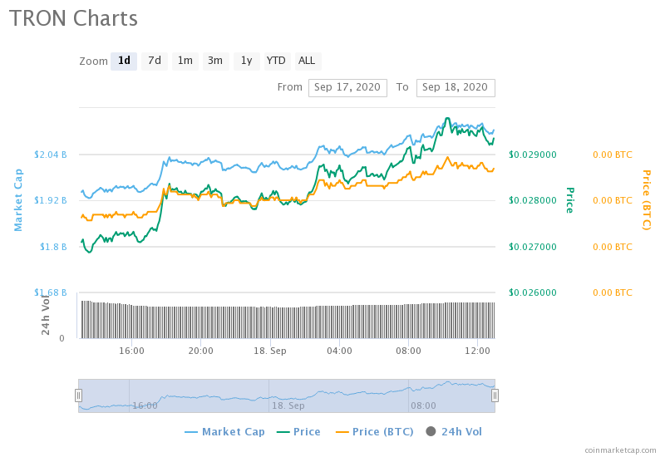This screenshot has height=457, width=665.
Task: Click the 08:00 main time axis label
Action: click(408, 351)
